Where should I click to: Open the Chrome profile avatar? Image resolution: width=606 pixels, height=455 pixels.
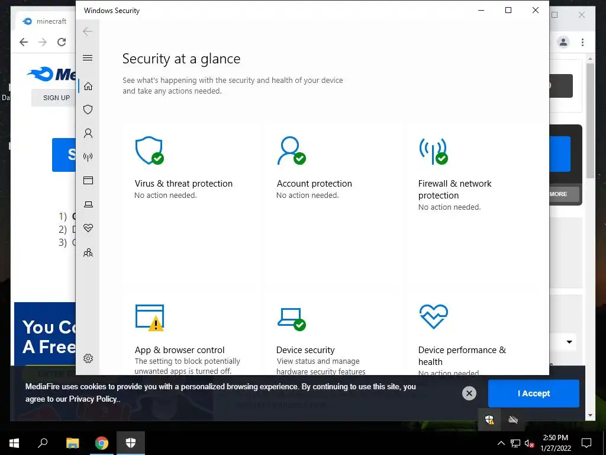[x=563, y=42]
